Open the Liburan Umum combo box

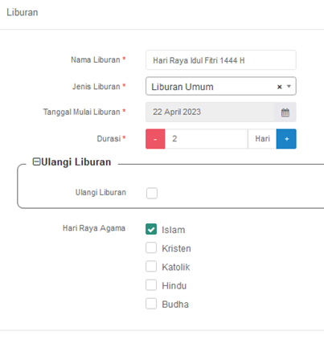(221, 86)
